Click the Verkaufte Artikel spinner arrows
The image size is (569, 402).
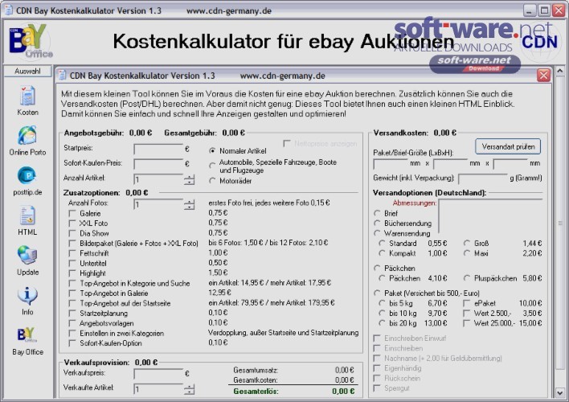point(189,389)
